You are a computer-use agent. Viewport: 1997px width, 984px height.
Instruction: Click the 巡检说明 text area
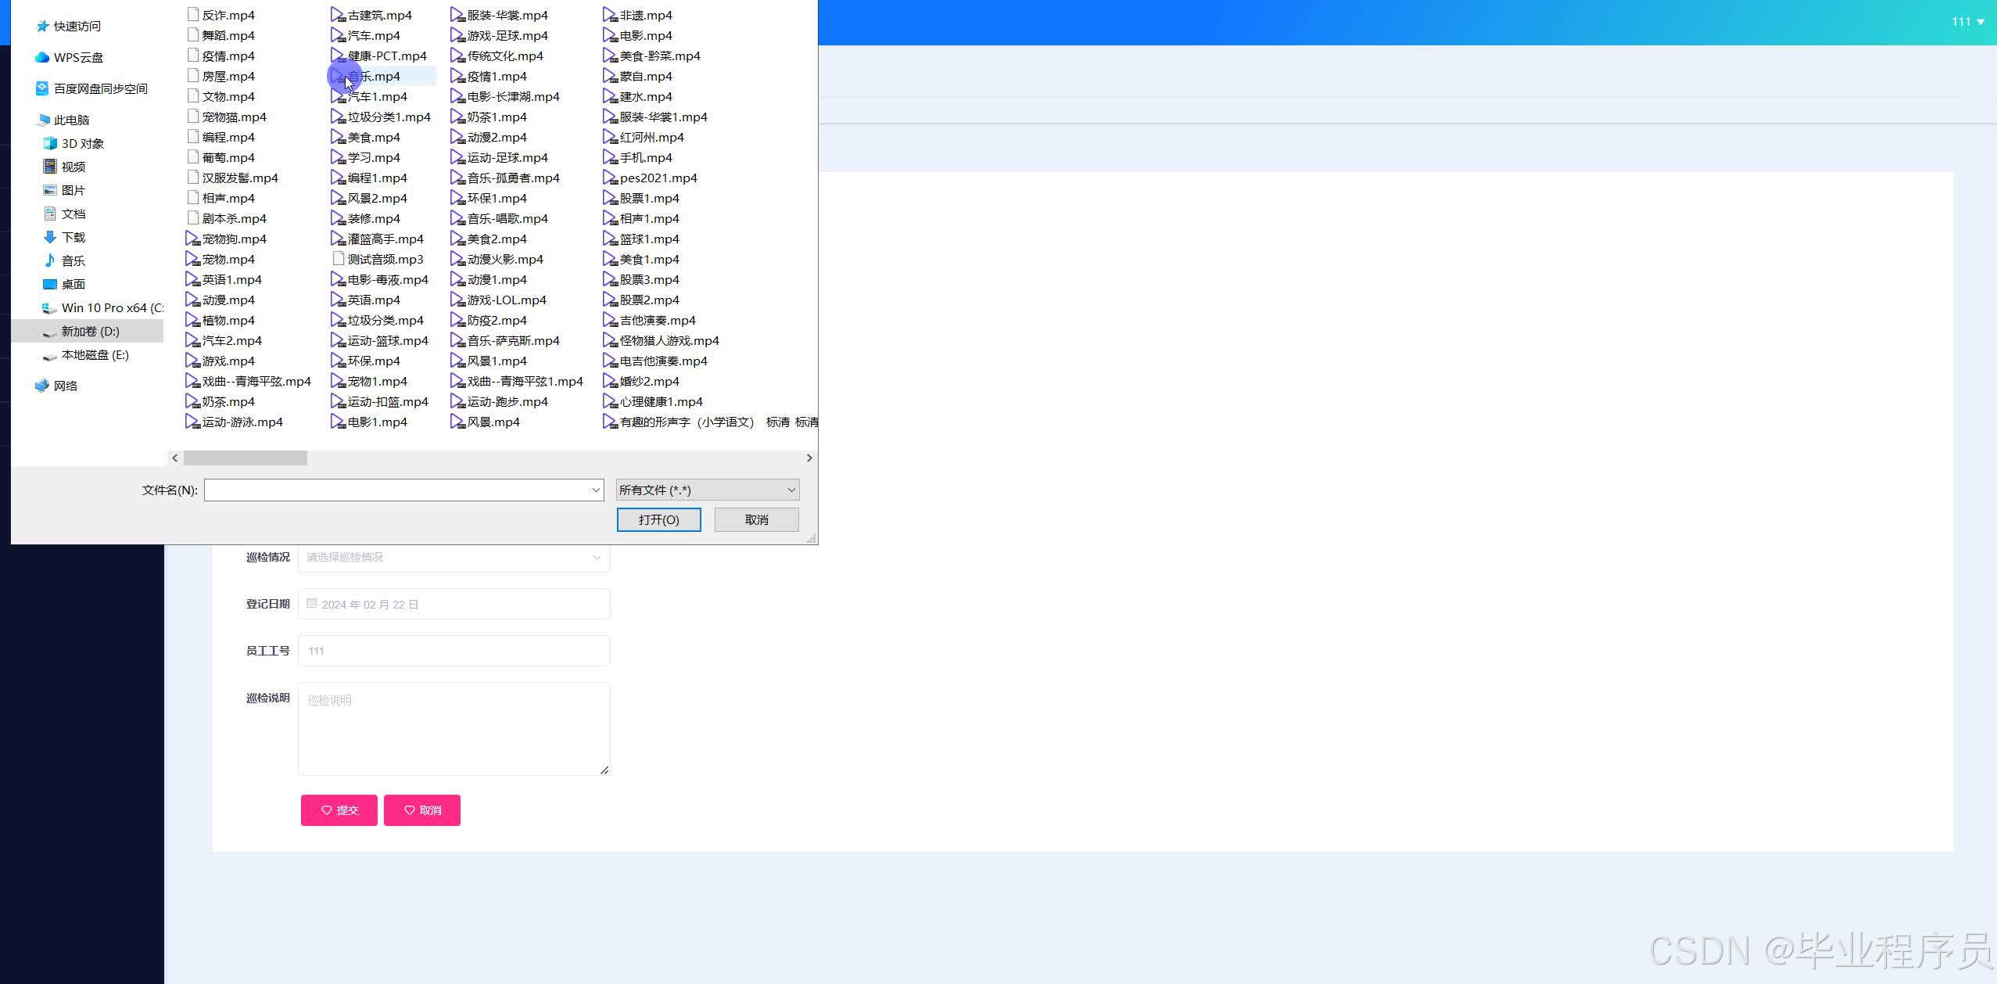pyautogui.click(x=454, y=728)
